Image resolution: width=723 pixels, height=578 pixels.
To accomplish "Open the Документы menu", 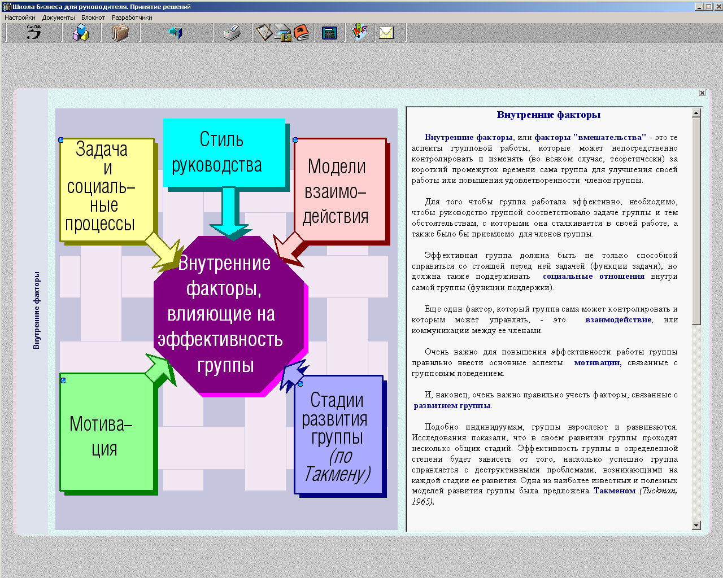I will pos(58,17).
